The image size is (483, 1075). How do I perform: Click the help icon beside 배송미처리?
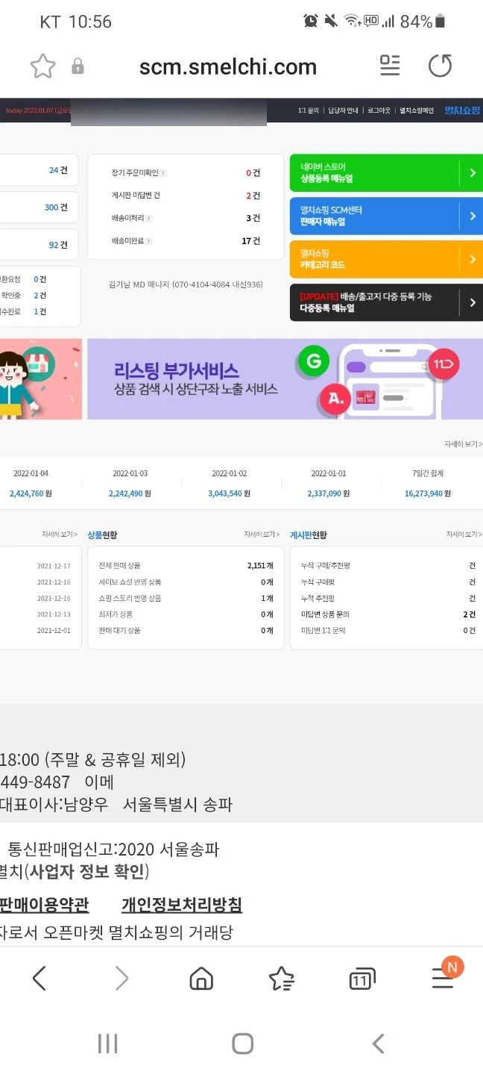(x=149, y=219)
